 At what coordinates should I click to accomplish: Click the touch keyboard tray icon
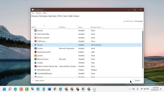[x=134, y=89]
